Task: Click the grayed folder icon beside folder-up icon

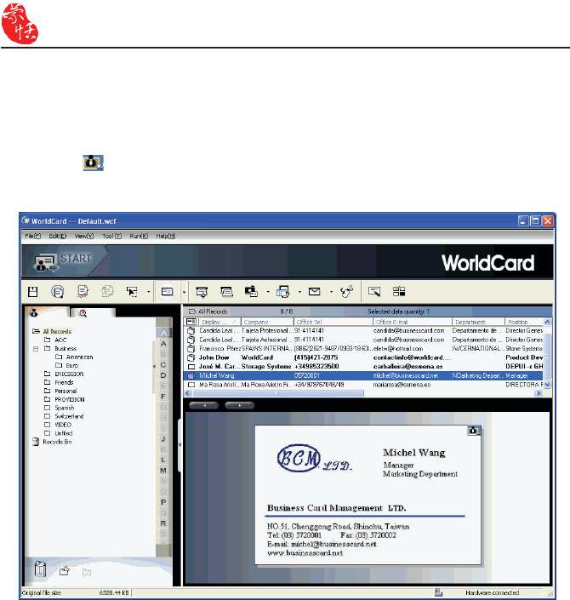Action: point(87,572)
